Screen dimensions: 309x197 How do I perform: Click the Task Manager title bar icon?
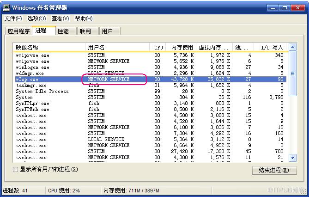(x=6, y=8)
